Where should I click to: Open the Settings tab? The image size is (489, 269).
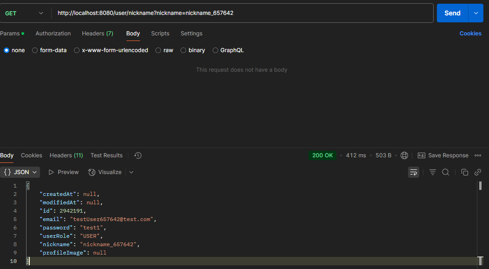(192, 34)
